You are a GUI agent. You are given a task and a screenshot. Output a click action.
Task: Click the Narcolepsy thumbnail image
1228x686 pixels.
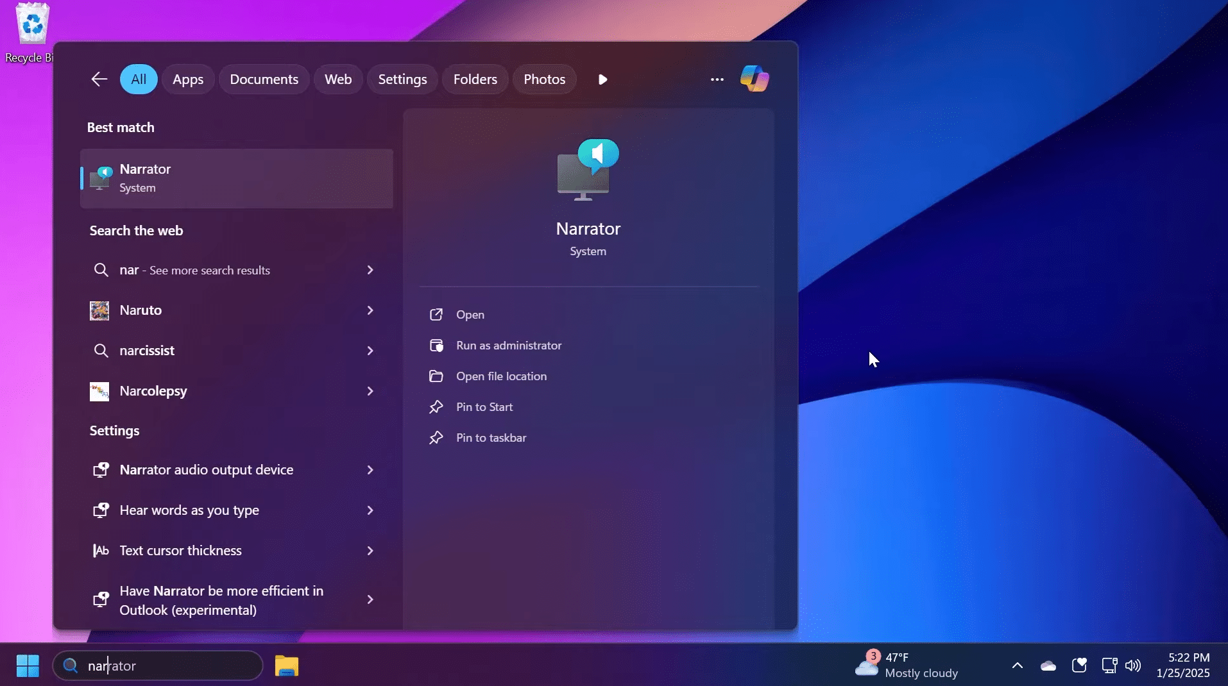point(99,391)
